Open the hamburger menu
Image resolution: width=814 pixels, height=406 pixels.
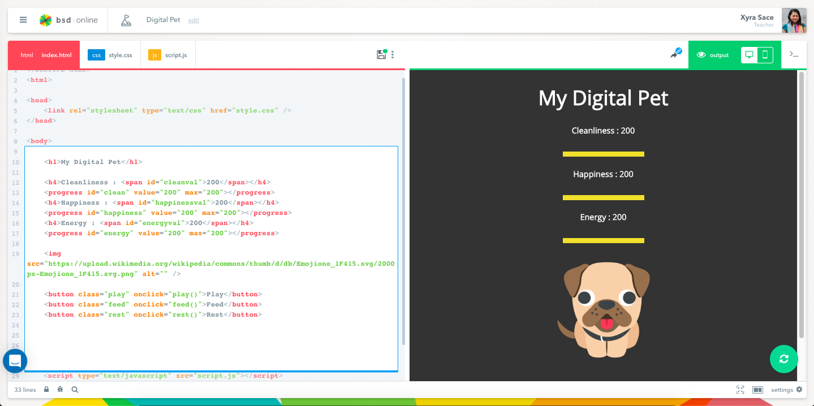(23, 20)
